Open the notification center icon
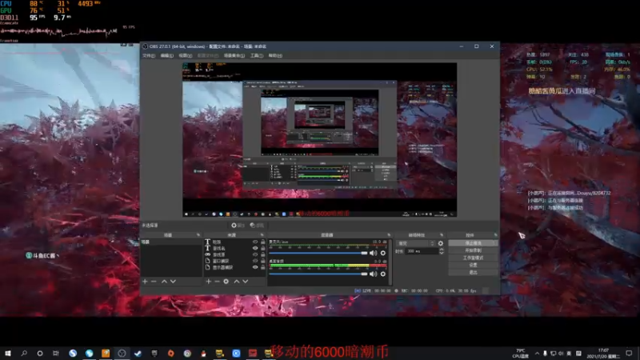 click(629, 353)
